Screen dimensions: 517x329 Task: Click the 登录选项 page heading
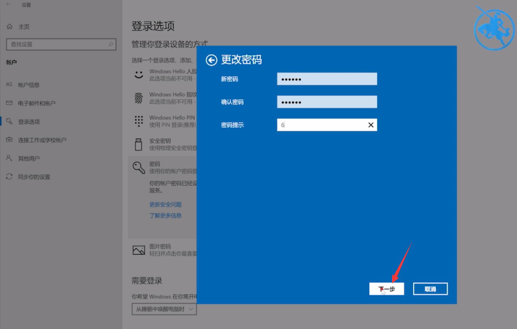(x=153, y=26)
